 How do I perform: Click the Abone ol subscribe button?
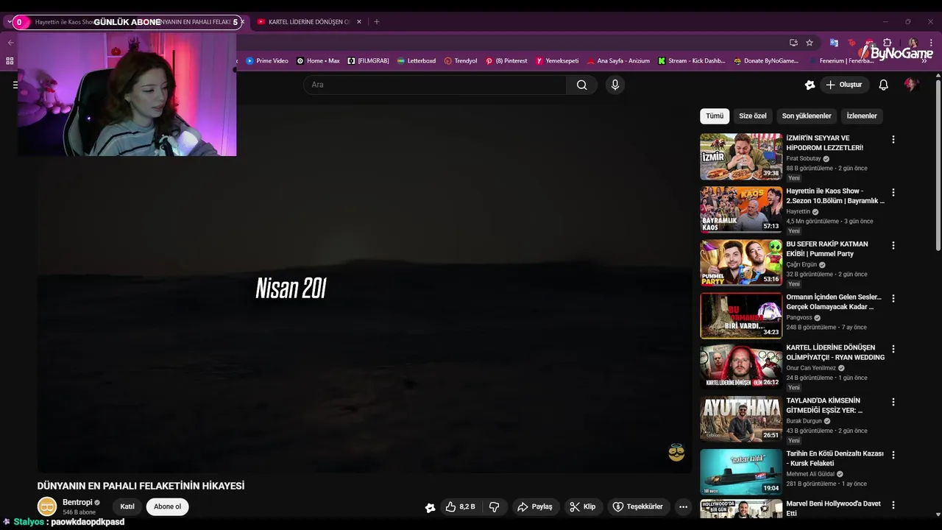[167, 506]
